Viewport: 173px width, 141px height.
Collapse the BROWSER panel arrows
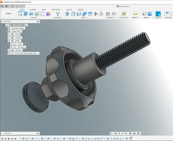[2, 21]
